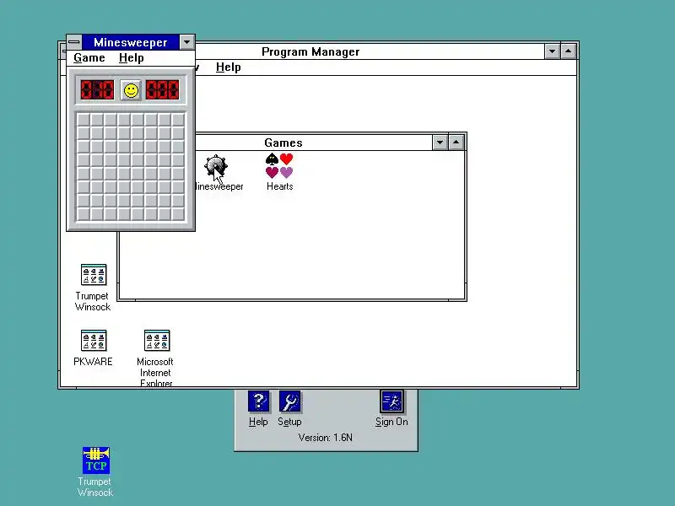Image resolution: width=675 pixels, height=506 pixels.
Task: Open the PKWARE program group icon
Action: (x=94, y=341)
